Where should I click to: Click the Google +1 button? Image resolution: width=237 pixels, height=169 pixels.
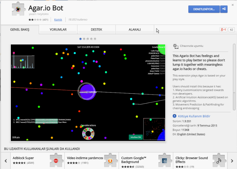[223, 30]
